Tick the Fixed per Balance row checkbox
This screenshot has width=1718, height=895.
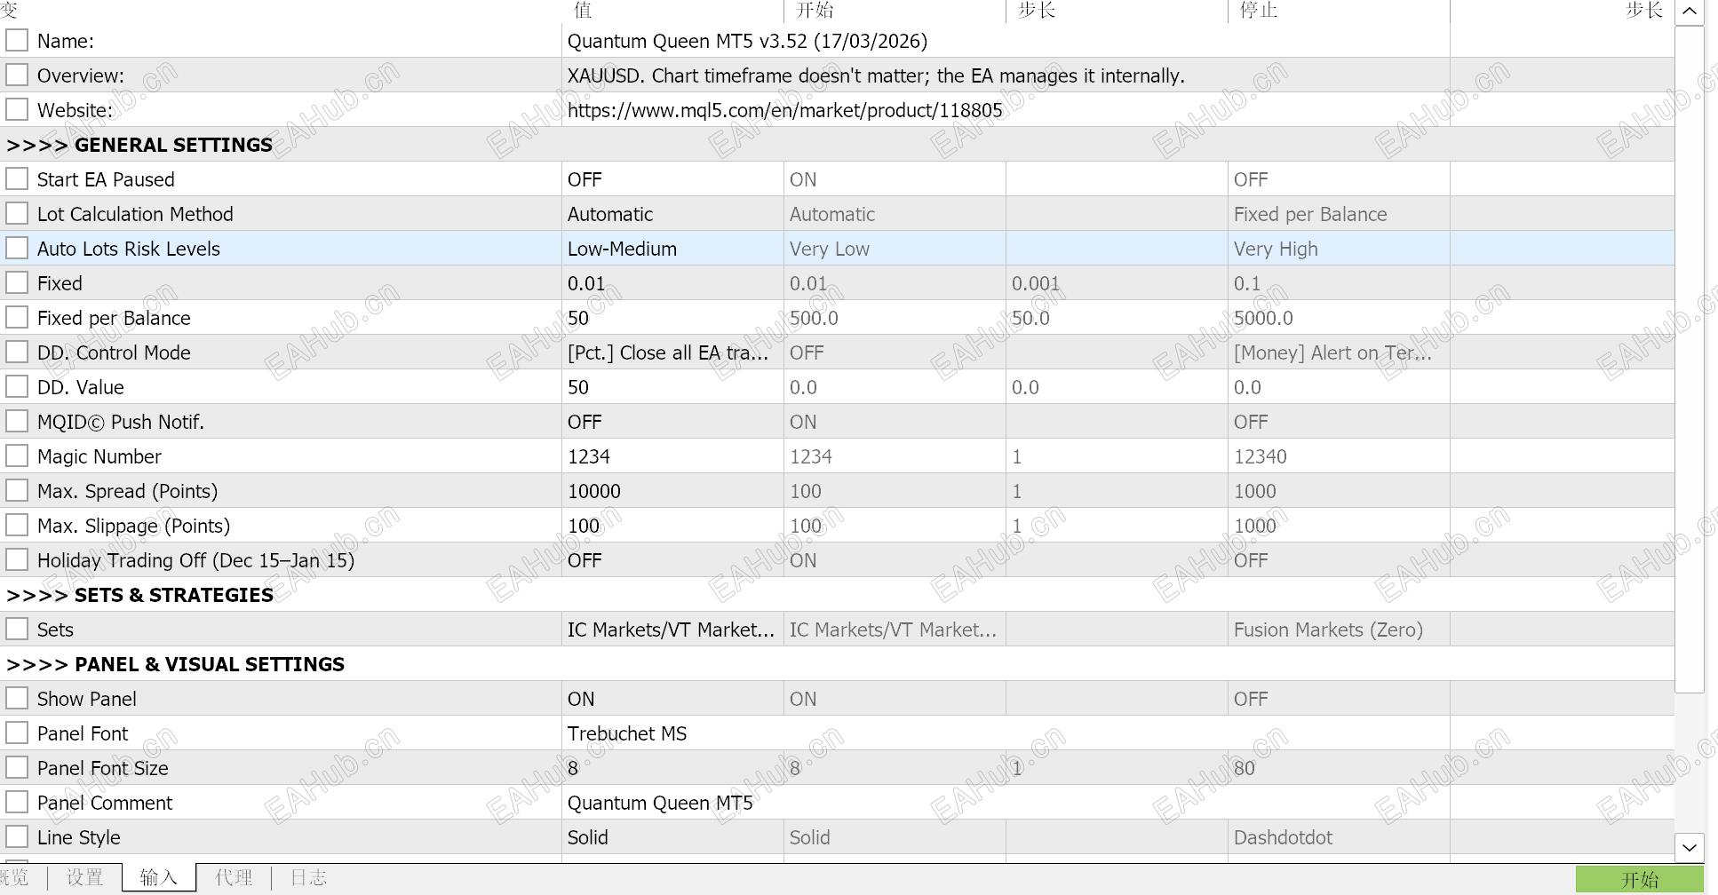tap(17, 318)
